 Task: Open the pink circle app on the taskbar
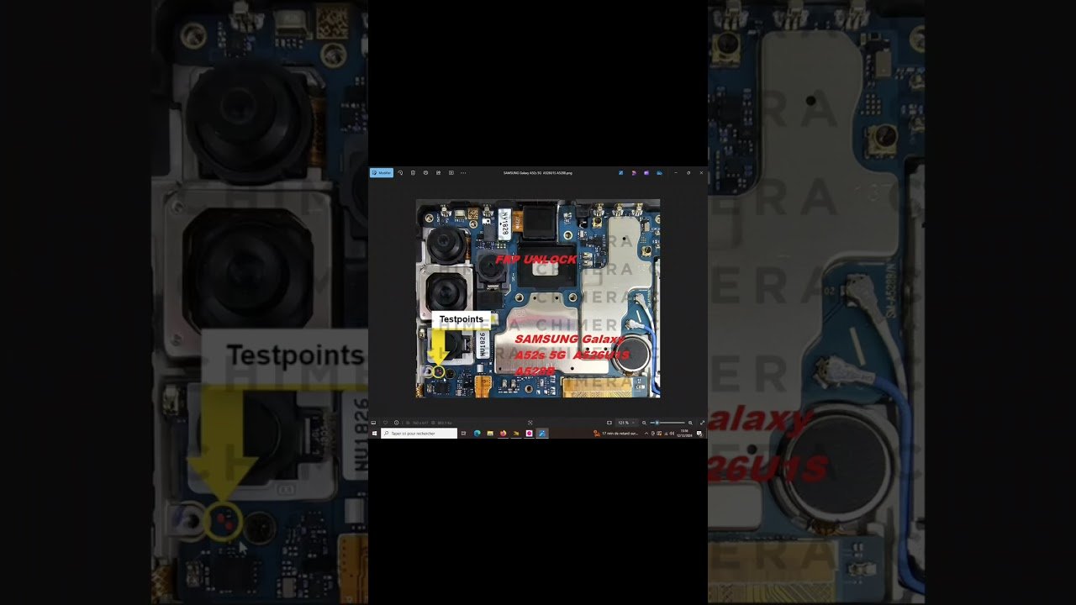529,434
